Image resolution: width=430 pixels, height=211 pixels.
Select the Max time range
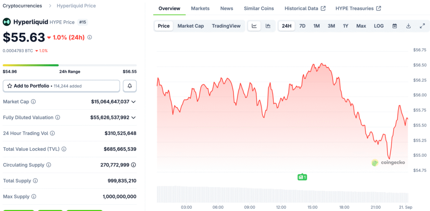click(x=361, y=26)
